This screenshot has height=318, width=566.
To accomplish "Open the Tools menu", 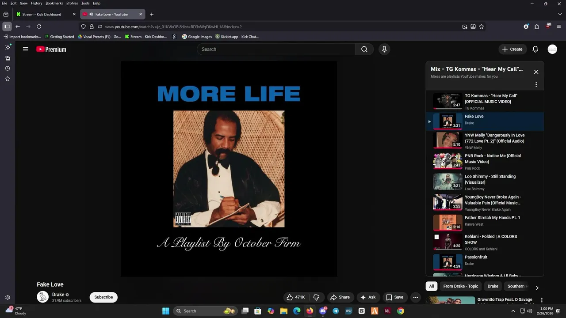I will click(x=85, y=3).
